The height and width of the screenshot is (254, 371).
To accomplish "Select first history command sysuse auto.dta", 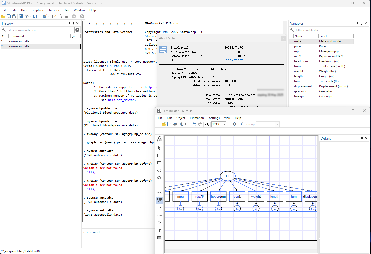I will click(40, 41).
